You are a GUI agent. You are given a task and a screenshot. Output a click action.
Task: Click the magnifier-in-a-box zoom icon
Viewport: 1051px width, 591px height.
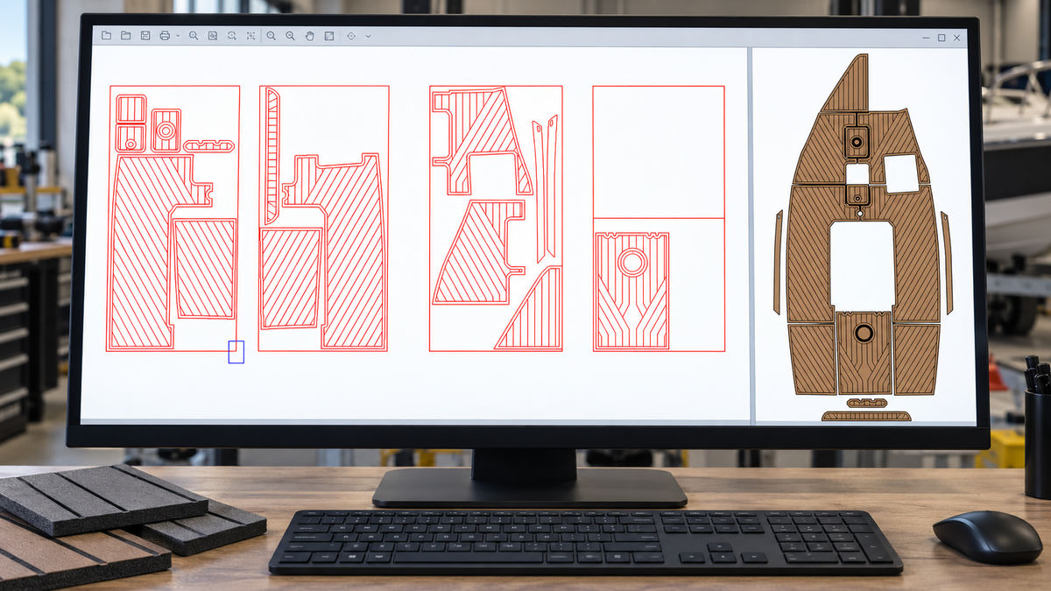(213, 36)
